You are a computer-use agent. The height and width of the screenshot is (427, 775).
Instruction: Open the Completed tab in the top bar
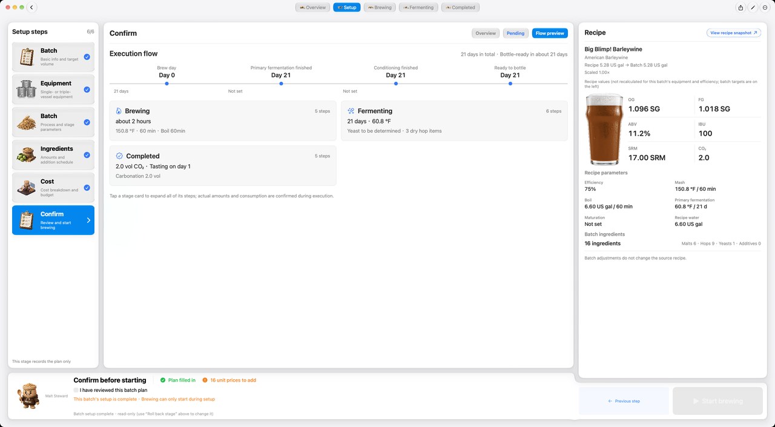pyautogui.click(x=460, y=7)
